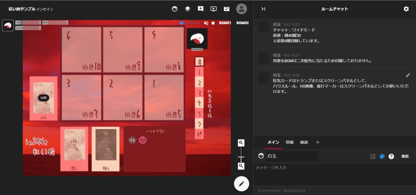Open the layers icon in top bar

pyautogui.click(x=188, y=9)
